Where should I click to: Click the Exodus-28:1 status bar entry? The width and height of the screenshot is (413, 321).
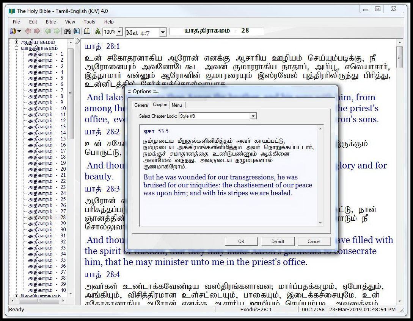pos(256,309)
